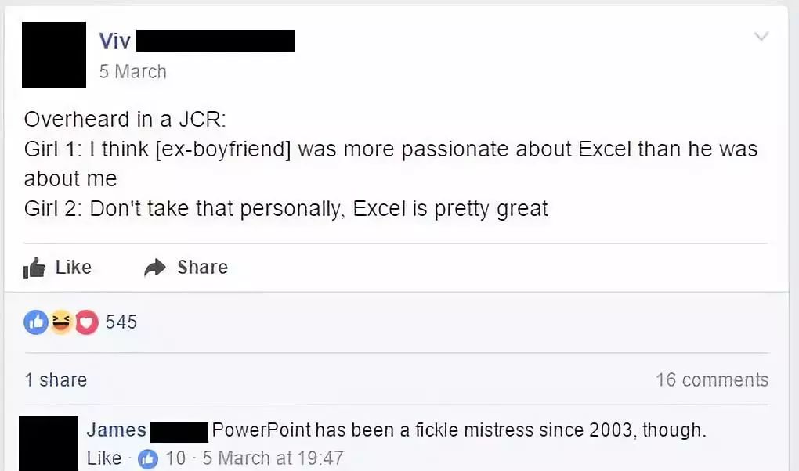This screenshot has height=471, width=799.
Task: Open Viv's profile name link
Action: click(x=115, y=41)
